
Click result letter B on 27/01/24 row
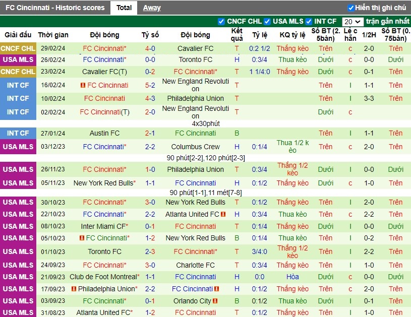(237, 133)
